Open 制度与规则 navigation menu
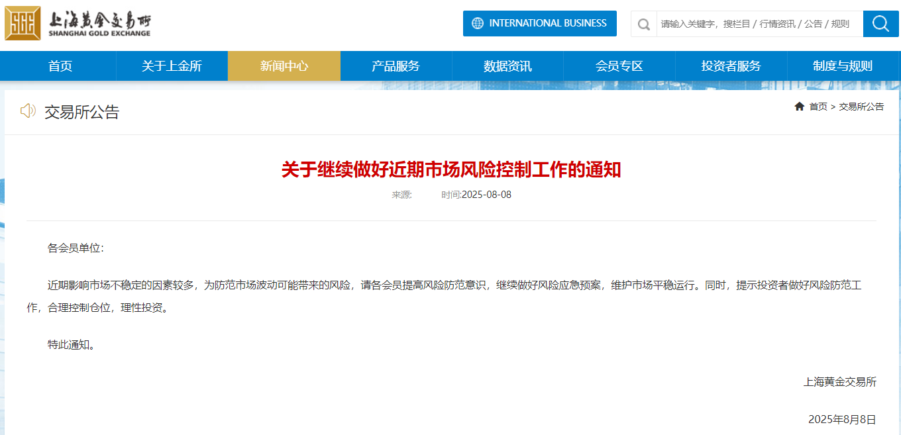901x435 pixels. click(x=843, y=66)
